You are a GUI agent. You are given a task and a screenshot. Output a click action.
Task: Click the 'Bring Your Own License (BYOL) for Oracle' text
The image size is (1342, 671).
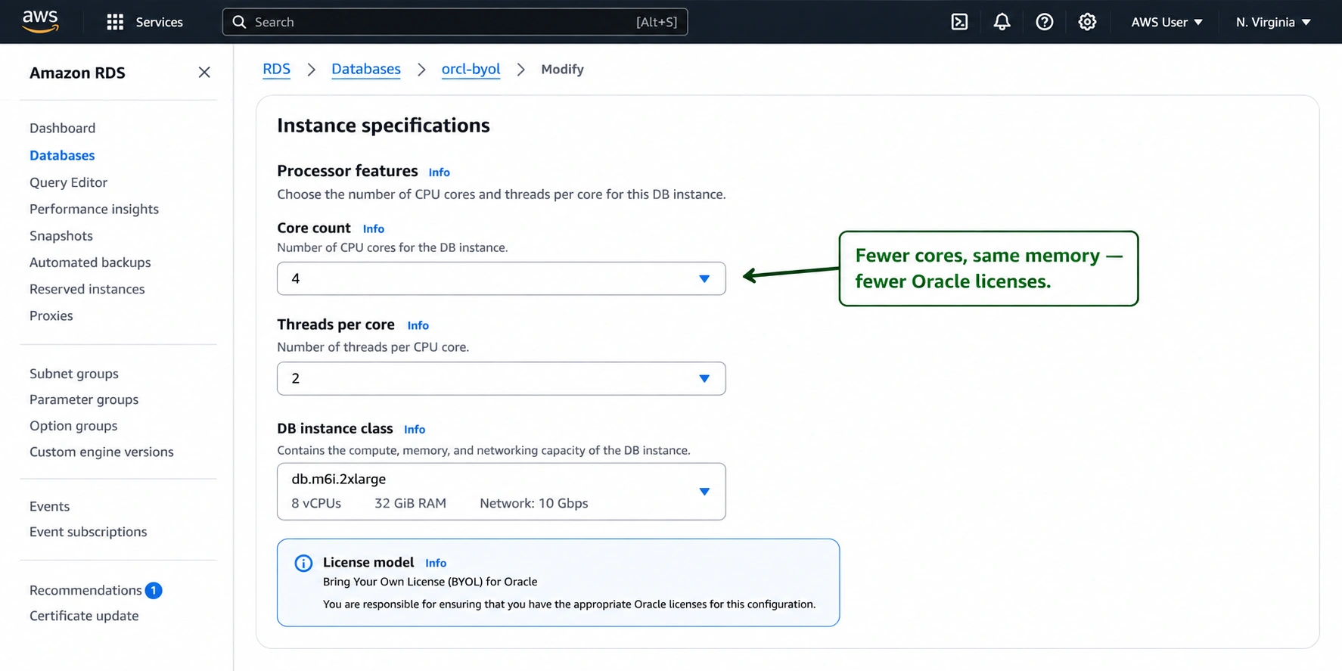(430, 582)
